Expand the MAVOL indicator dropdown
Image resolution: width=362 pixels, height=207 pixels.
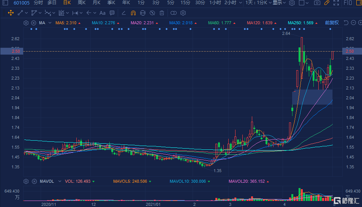pyautogui.click(x=60, y=182)
